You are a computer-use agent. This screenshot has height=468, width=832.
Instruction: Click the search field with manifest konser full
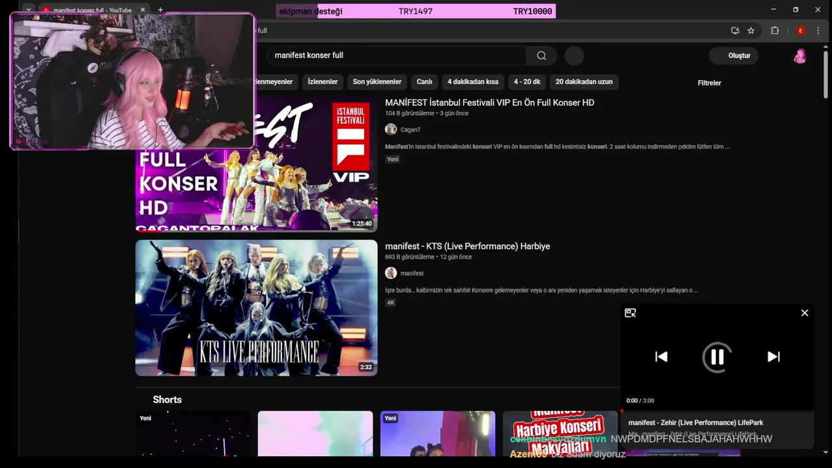(396, 55)
